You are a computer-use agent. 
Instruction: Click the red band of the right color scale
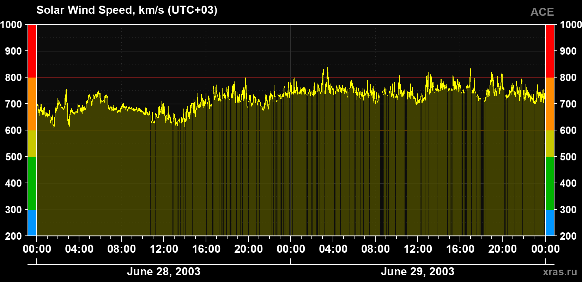(x=550, y=51)
